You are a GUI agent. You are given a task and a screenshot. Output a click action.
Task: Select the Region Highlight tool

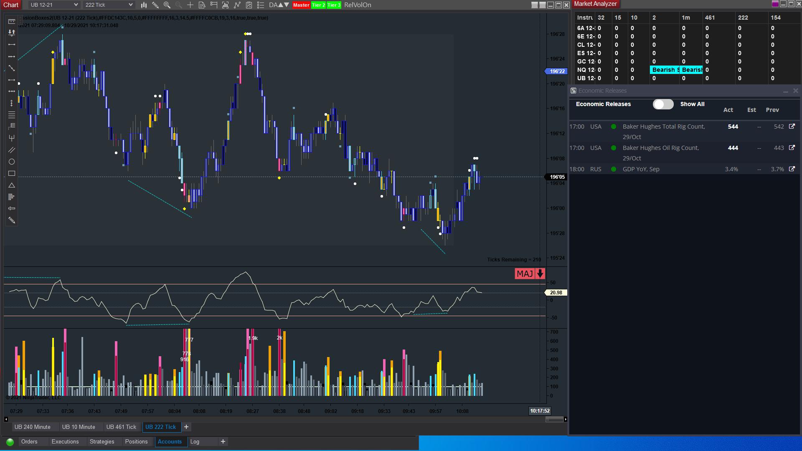[x=12, y=208]
